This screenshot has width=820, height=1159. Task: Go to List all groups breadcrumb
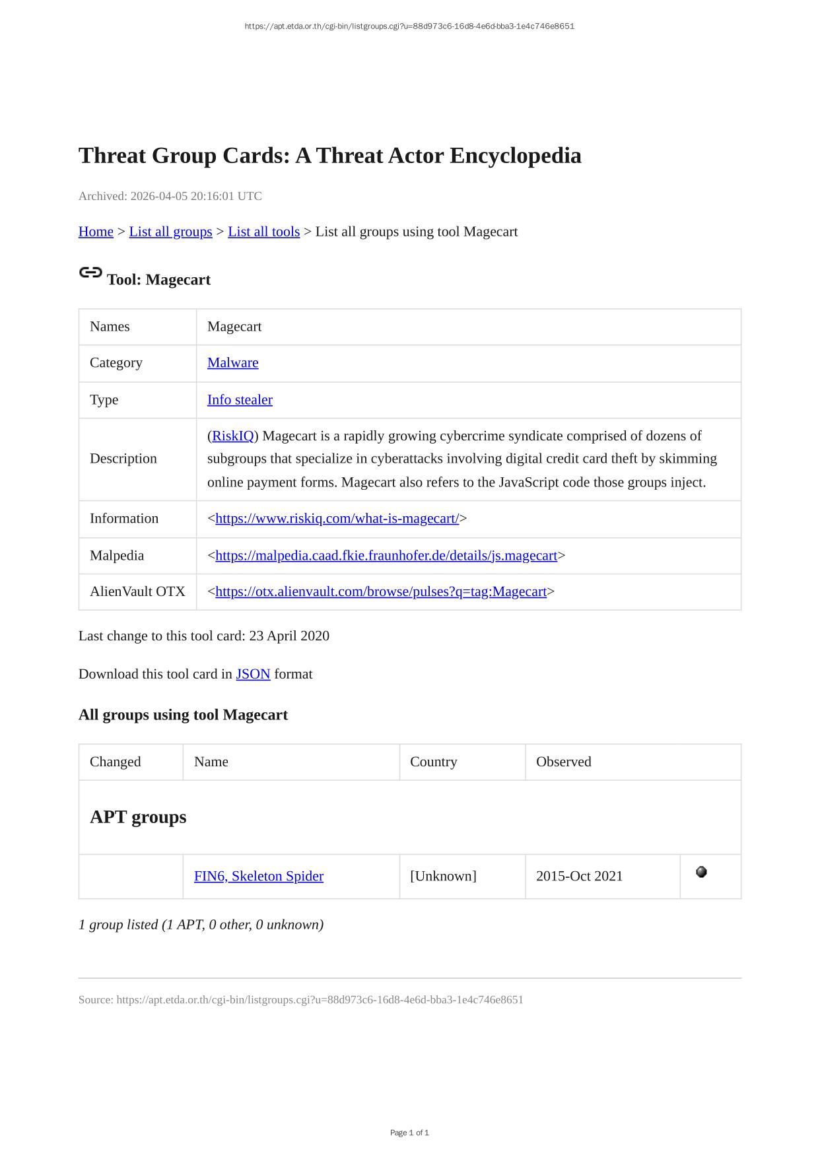[x=170, y=232]
